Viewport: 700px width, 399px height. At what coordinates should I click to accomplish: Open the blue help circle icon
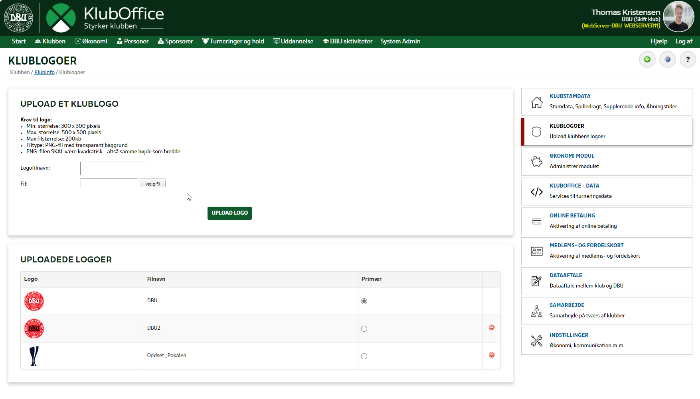tap(668, 59)
